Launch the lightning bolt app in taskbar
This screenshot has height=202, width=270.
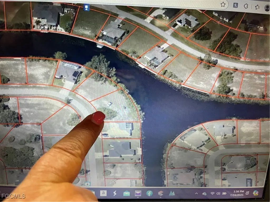(x=115, y=194)
